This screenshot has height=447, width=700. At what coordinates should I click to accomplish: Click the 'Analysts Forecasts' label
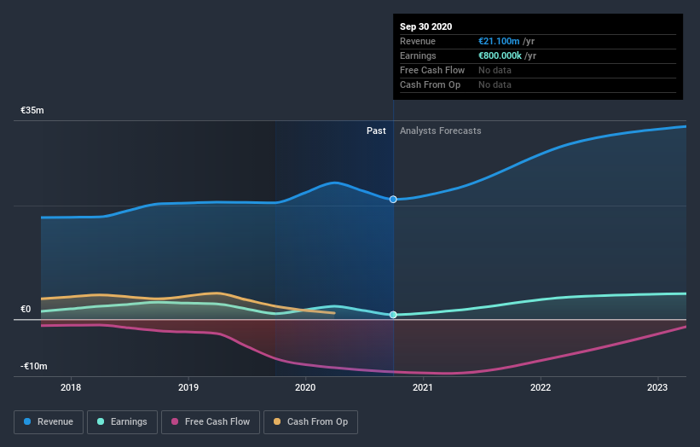441,131
